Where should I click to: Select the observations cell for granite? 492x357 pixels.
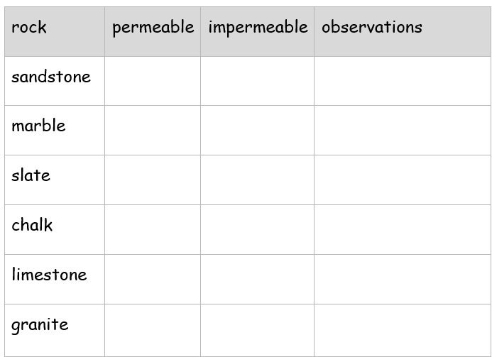click(403, 330)
